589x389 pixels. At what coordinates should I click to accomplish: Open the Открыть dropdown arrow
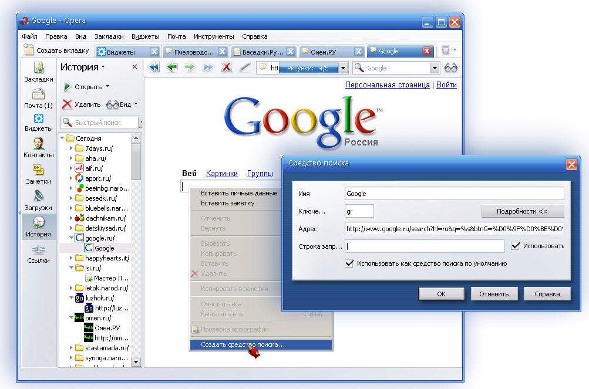[108, 86]
